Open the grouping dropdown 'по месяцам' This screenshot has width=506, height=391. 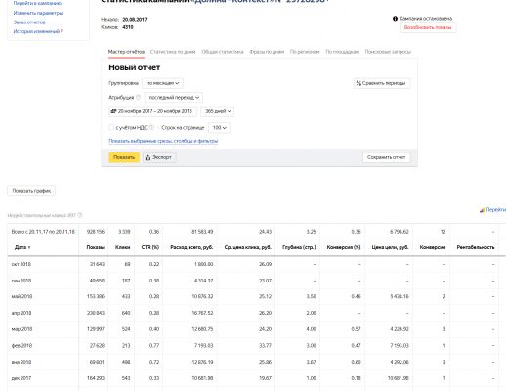click(x=162, y=83)
